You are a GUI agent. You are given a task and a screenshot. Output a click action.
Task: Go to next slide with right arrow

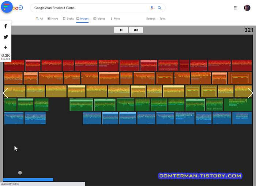pyautogui.click(x=251, y=93)
